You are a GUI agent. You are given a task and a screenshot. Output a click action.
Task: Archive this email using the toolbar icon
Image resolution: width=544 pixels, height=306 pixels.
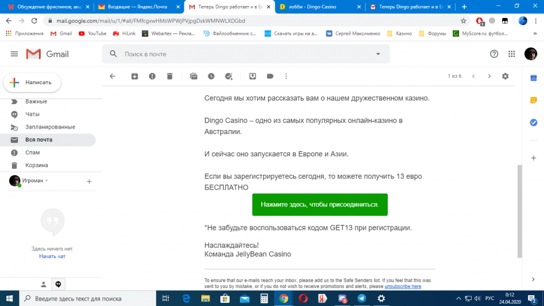pos(134,76)
